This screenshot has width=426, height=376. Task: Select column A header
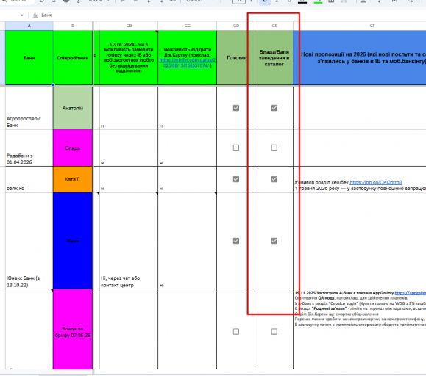point(29,26)
